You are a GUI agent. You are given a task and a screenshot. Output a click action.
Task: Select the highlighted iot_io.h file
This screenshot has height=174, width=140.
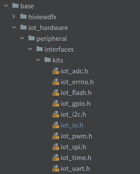tap(72, 125)
